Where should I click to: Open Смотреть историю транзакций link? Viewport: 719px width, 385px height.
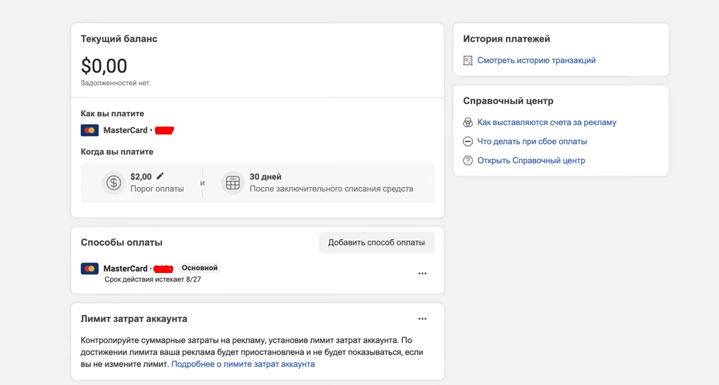[536, 60]
